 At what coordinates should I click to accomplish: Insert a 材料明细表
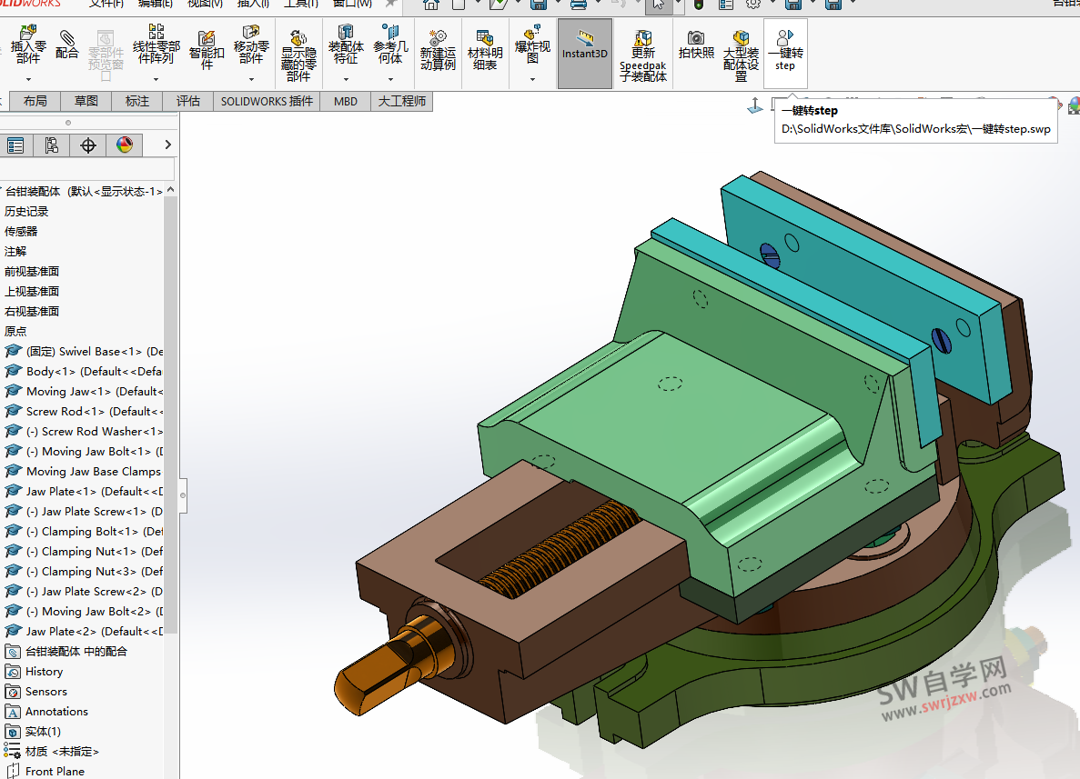(484, 47)
